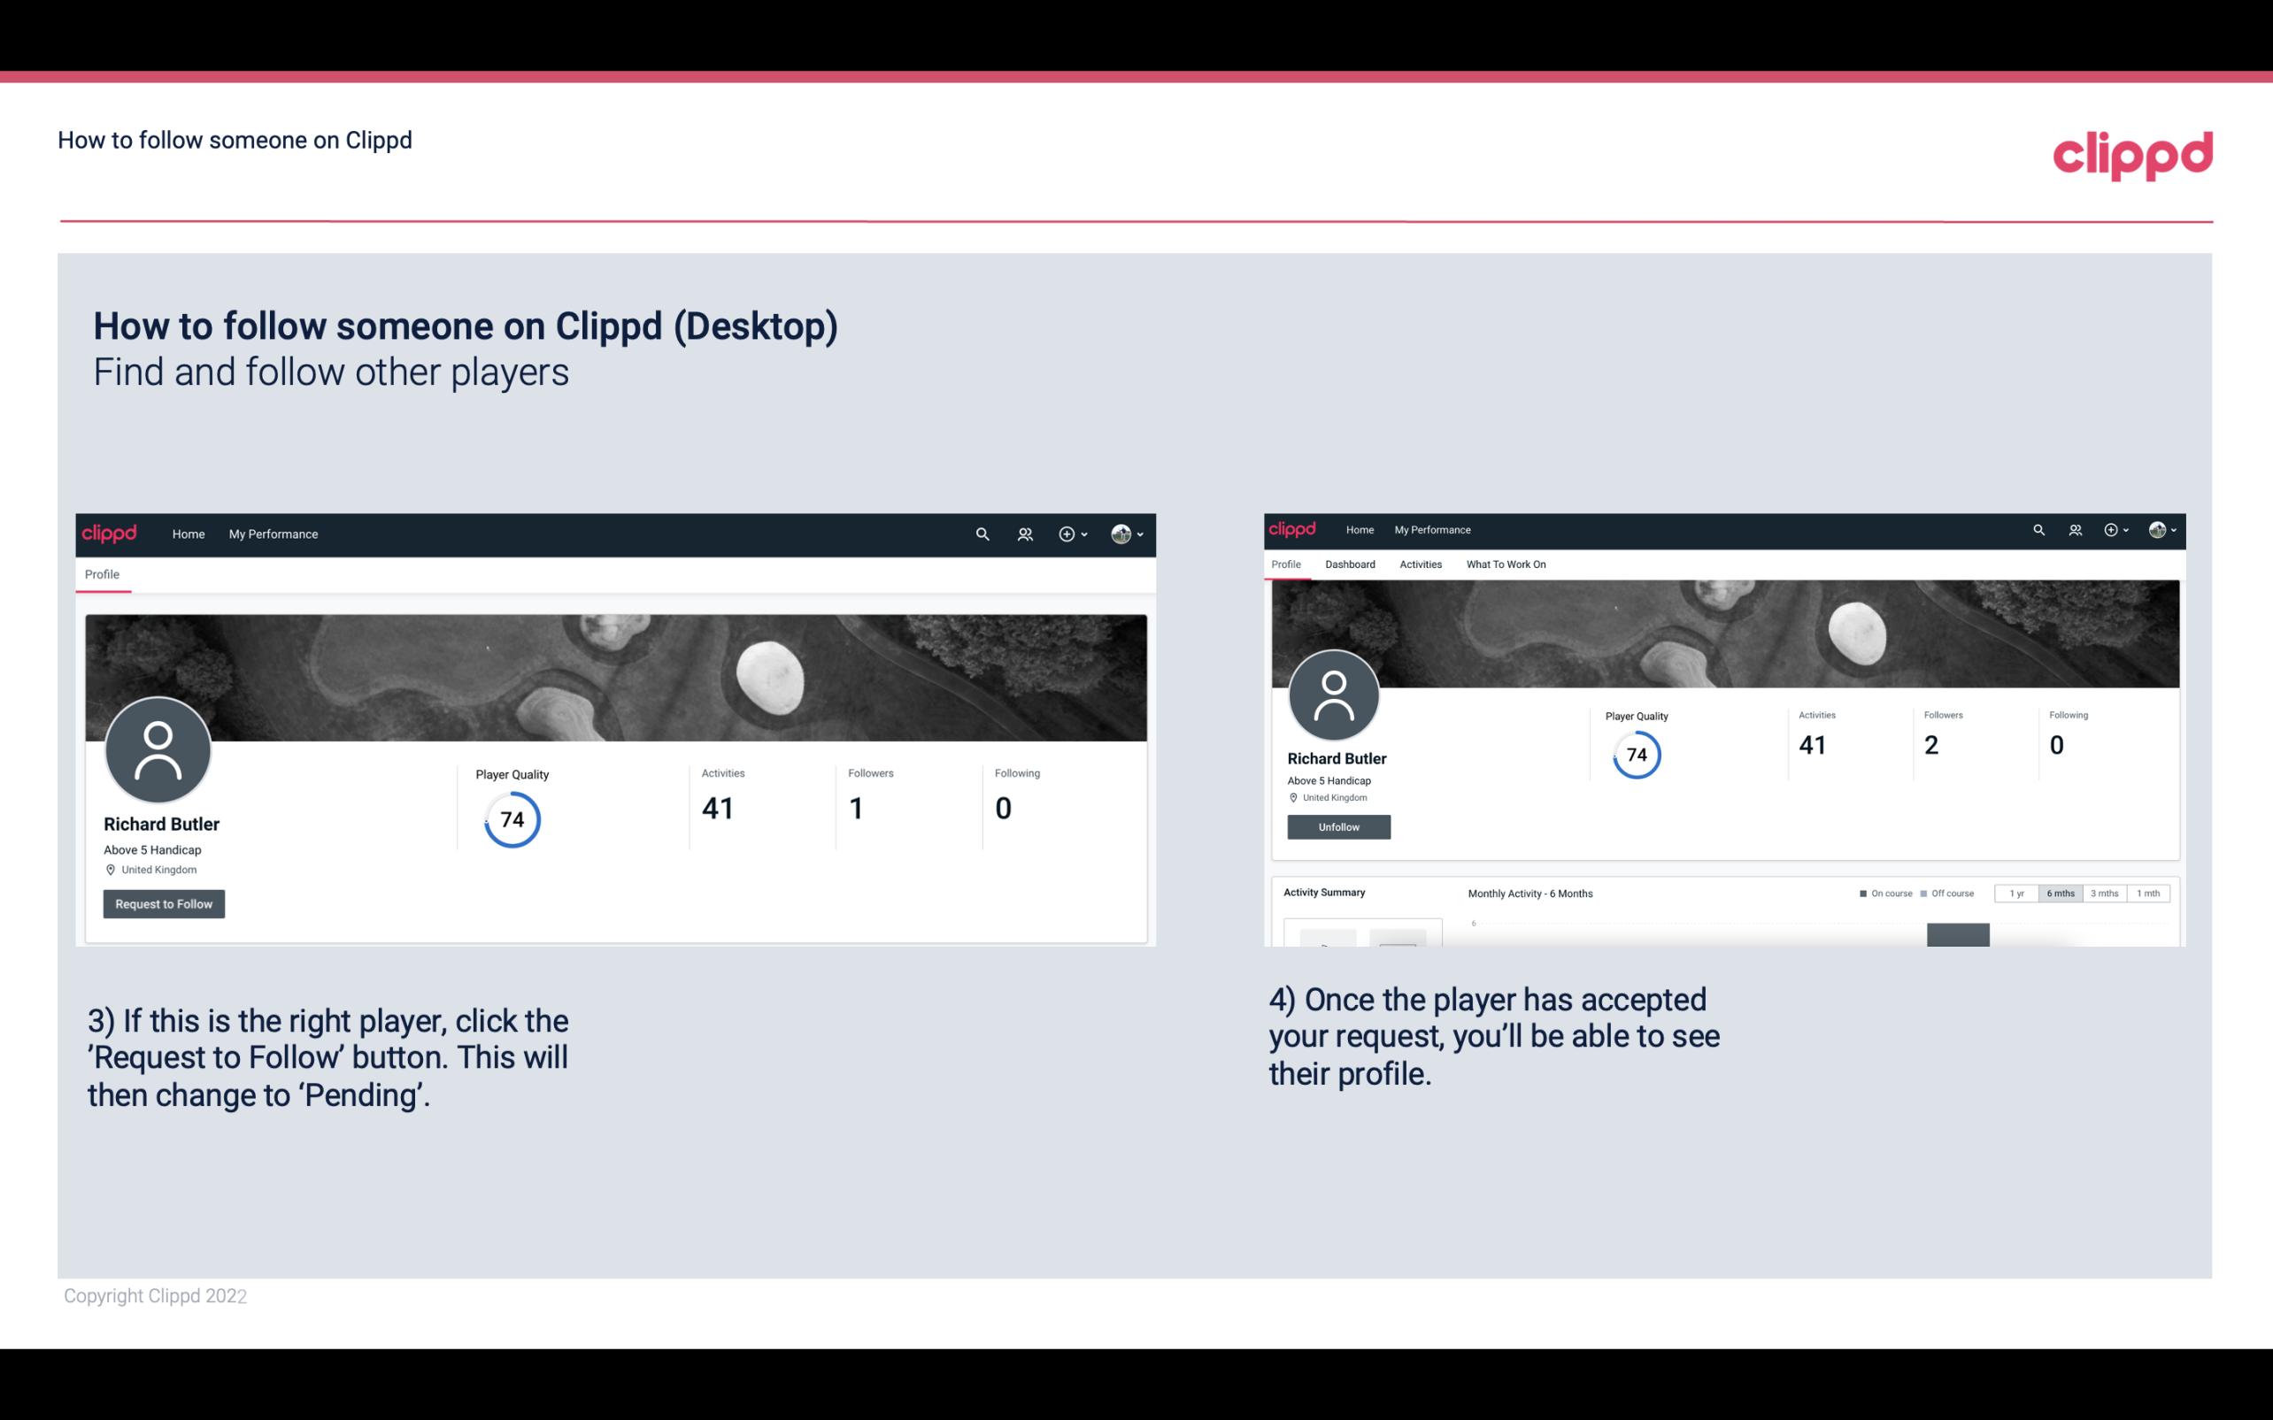Click the 'Home' menu navigation item
Image resolution: width=2273 pixels, height=1420 pixels.
pyautogui.click(x=189, y=533)
